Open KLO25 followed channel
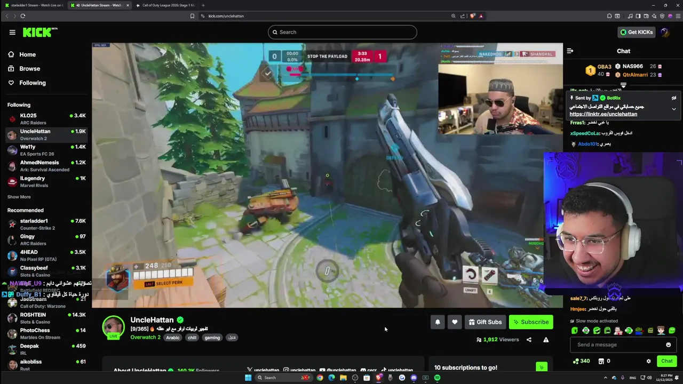The height and width of the screenshot is (384, 683). 46,119
